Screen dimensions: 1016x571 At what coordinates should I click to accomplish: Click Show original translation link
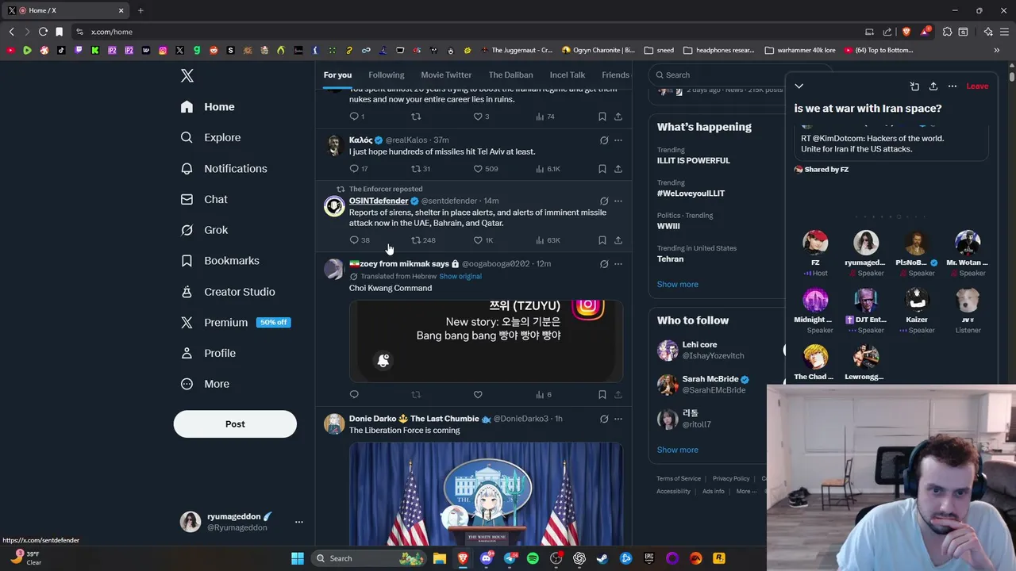pyautogui.click(x=460, y=276)
